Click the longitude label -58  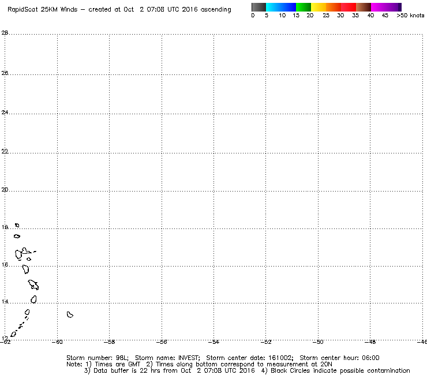(110, 342)
